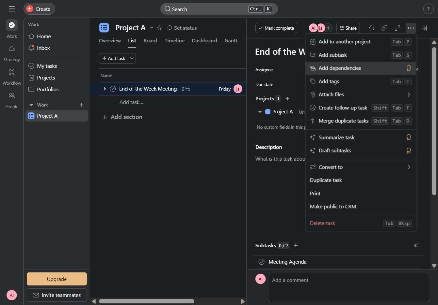Click the ja collaborator avatar in task header
Viewport: 438px width, 305px height.
[321, 28]
